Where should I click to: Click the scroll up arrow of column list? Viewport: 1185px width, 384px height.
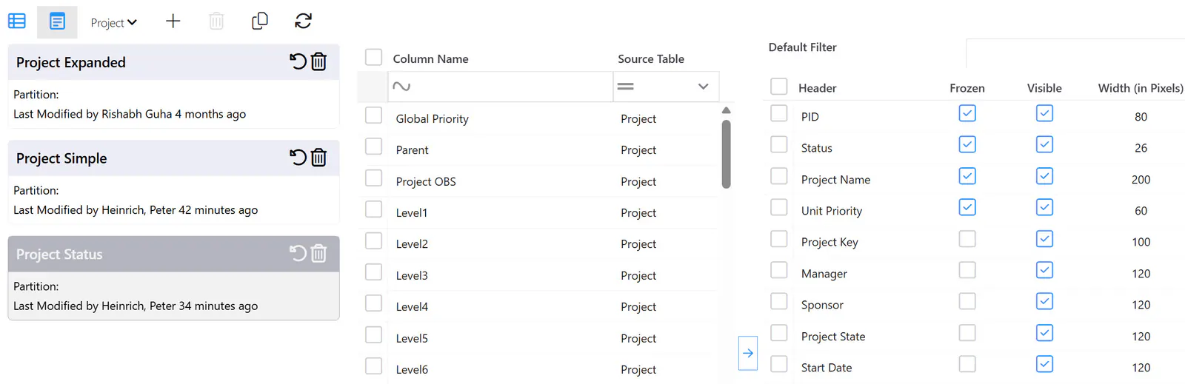click(727, 110)
